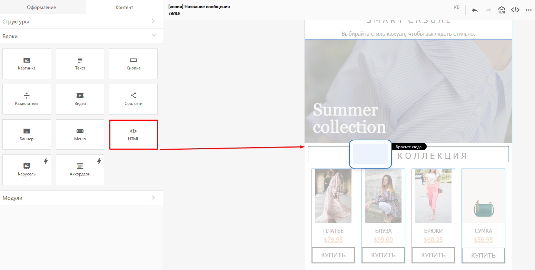Select the СУМКА handbag photo
Screen dimensions: 535x270
tap(483, 196)
